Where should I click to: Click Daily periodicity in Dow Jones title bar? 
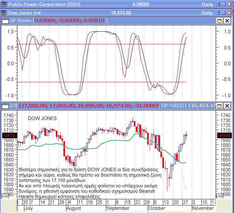click(207, 13)
